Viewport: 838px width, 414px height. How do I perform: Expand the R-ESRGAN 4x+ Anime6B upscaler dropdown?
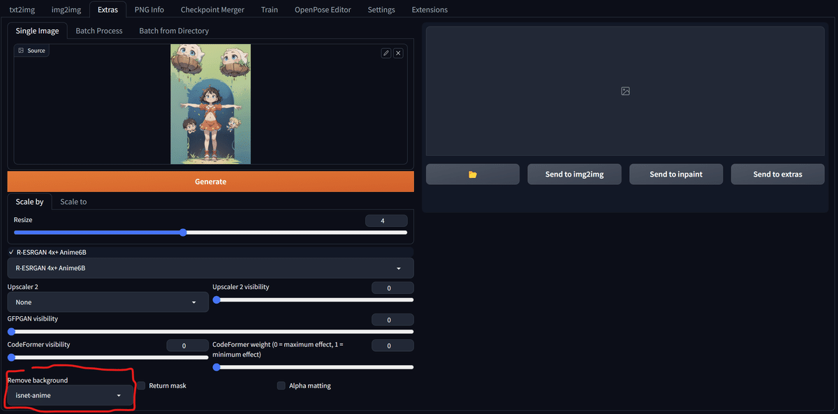click(210, 268)
